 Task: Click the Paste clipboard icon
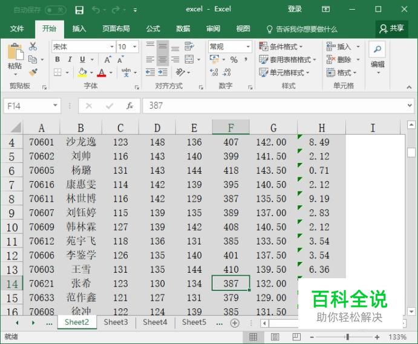[x=15, y=56]
